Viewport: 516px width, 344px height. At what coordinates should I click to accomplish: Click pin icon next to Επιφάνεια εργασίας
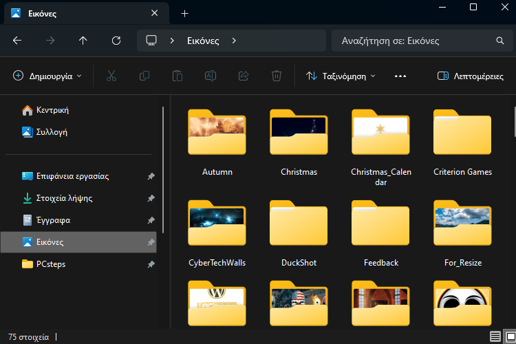tap(151, 176)
